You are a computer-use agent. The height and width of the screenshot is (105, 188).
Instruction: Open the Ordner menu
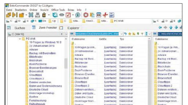(33, 10)
